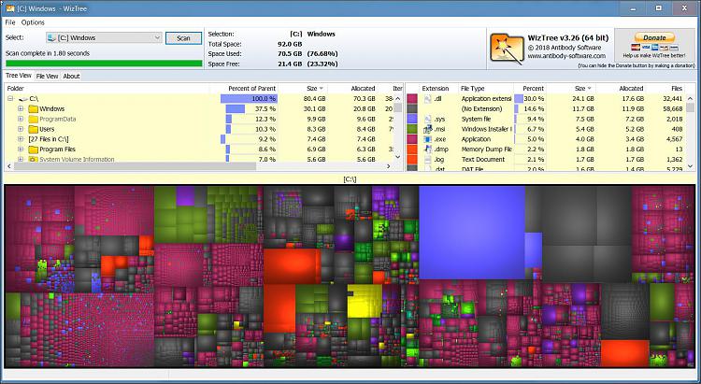Click the yellow treemap block
The image size is (701, 384).
point(365,301)
